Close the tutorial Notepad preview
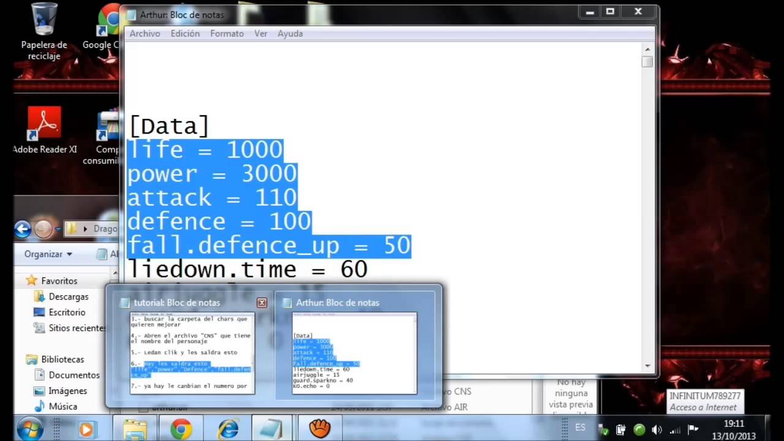 (x=262, y=303)
